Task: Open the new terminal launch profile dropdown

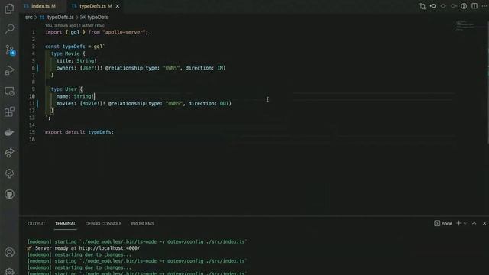Action: click(x=465, y=223)
